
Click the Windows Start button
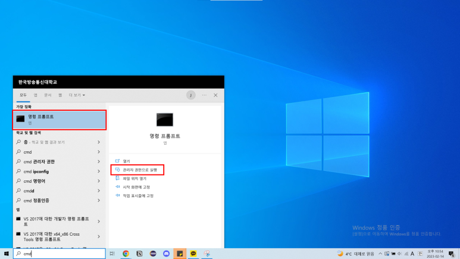tap(6, 254)
